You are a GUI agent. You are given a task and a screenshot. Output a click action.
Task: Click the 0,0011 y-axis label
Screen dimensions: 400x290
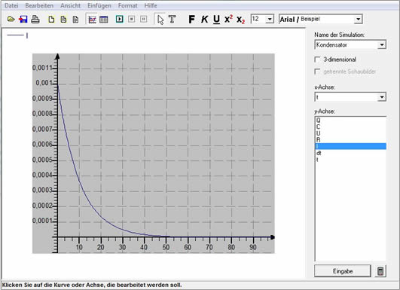coord(42,68)
